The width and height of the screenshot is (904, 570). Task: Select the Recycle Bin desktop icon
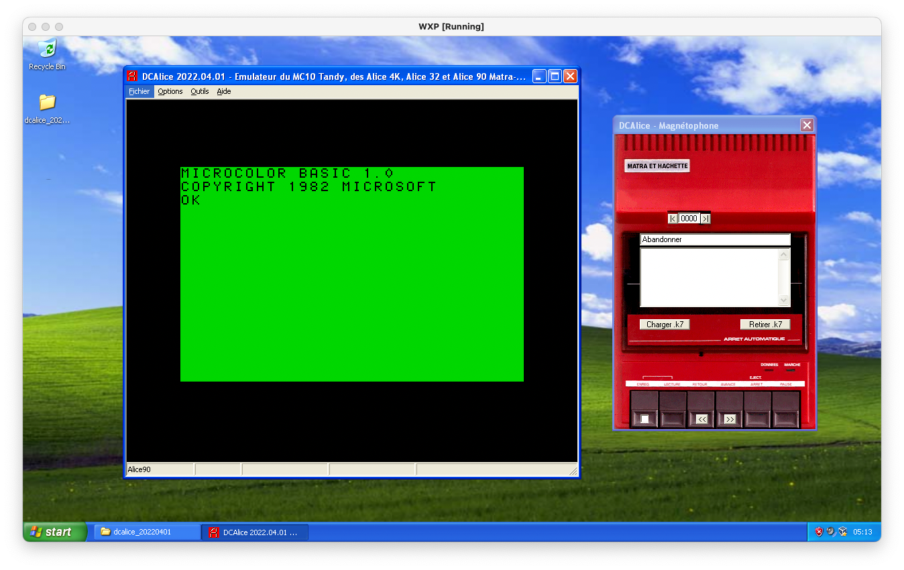coord(47,55)
